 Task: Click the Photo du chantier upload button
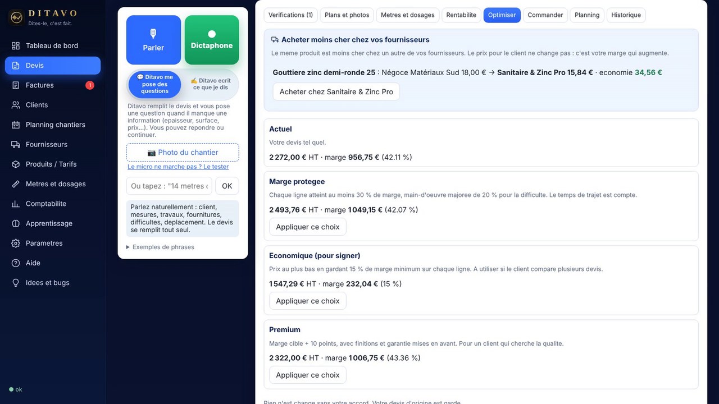pyautogui.click(x=183, y=152)
